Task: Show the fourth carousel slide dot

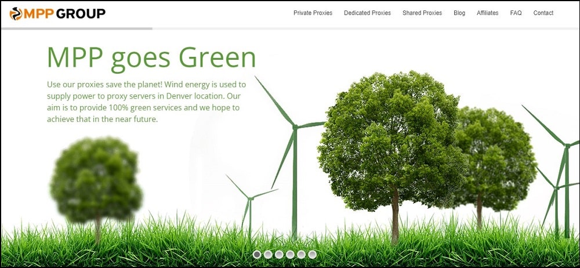Action: tap(290, 254)
